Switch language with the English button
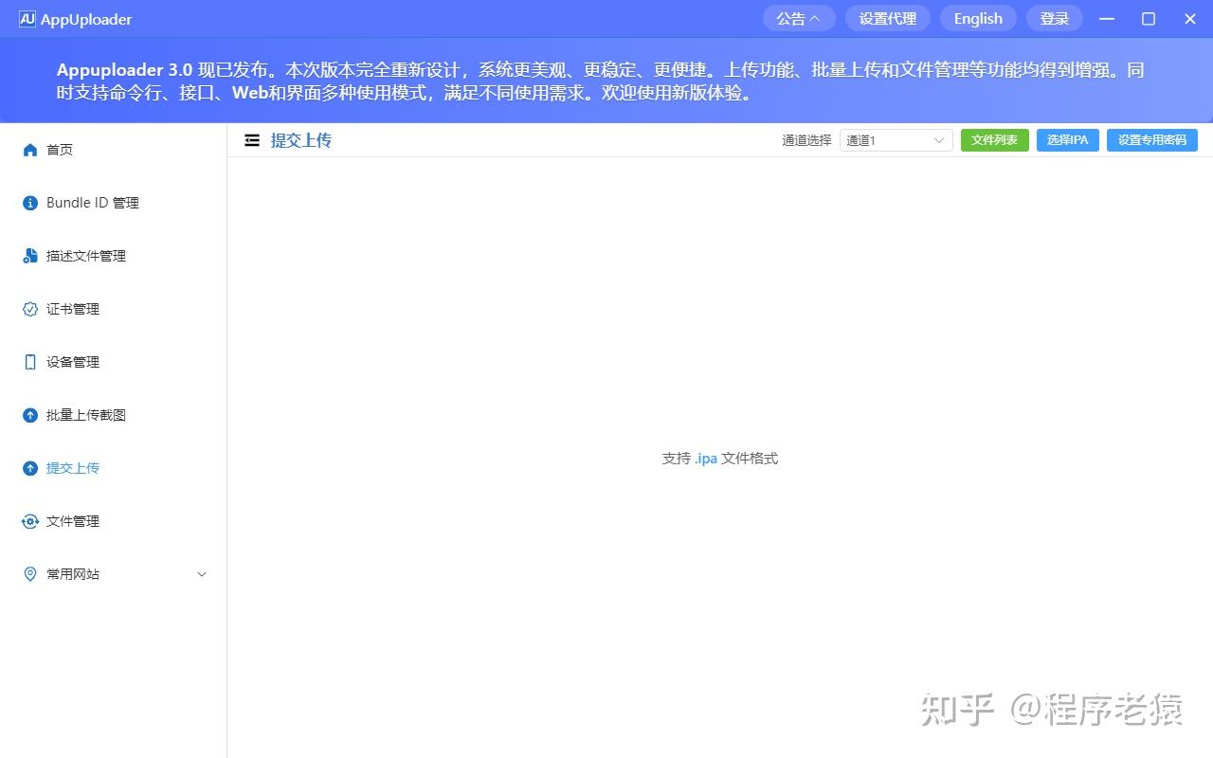This screenshot has height=758, width=1213. point(978,19)
